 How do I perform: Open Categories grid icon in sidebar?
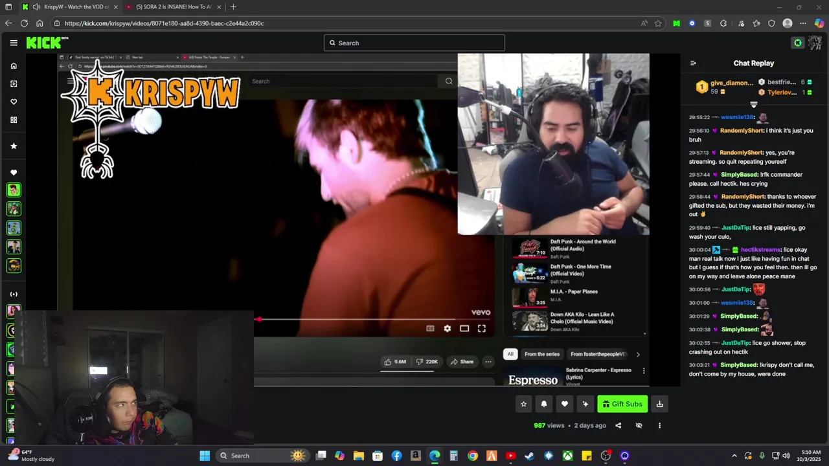click(x=14, y=120)
